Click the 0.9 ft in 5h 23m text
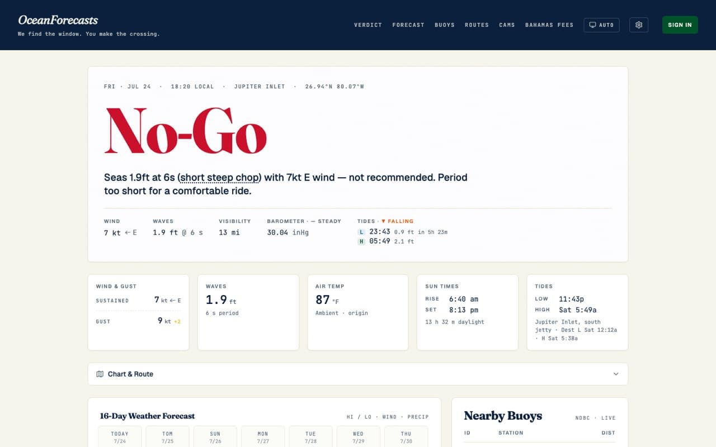 click(x=421, y=232)
